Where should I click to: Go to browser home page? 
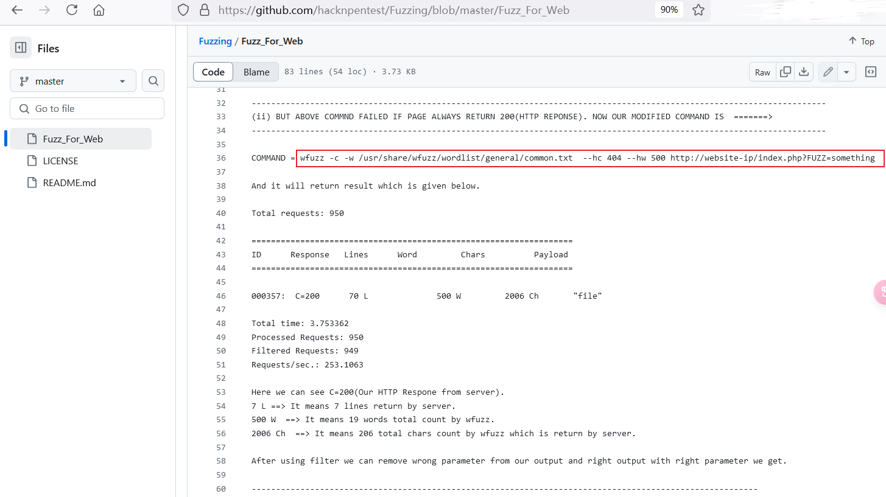point(99,10)
